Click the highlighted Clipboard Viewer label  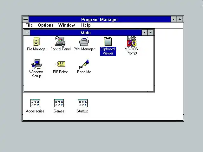coord(108,51)
